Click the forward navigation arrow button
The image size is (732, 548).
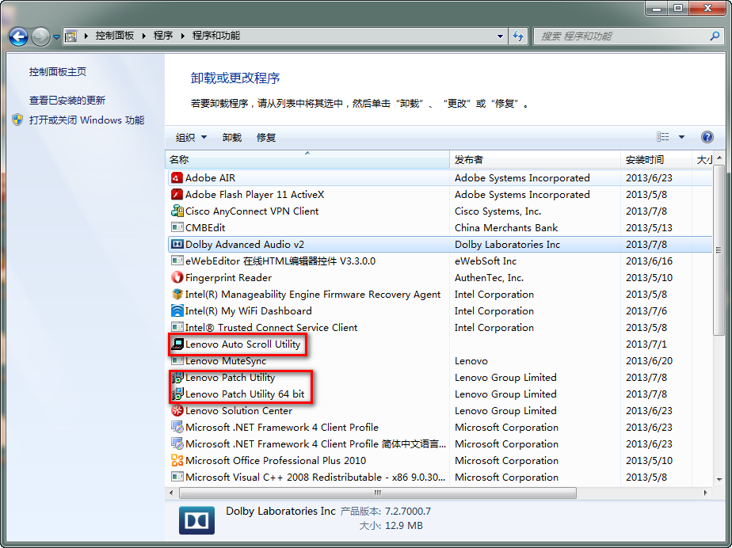click(40, 36)
